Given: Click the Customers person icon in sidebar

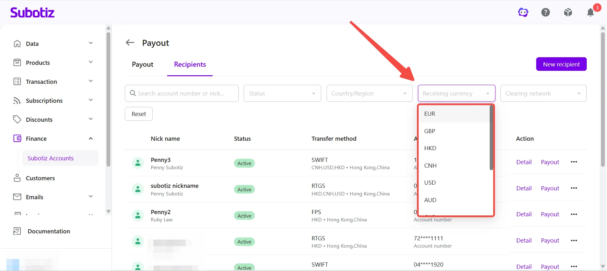Looking at the screenshot, I should (x=17, y=178).
